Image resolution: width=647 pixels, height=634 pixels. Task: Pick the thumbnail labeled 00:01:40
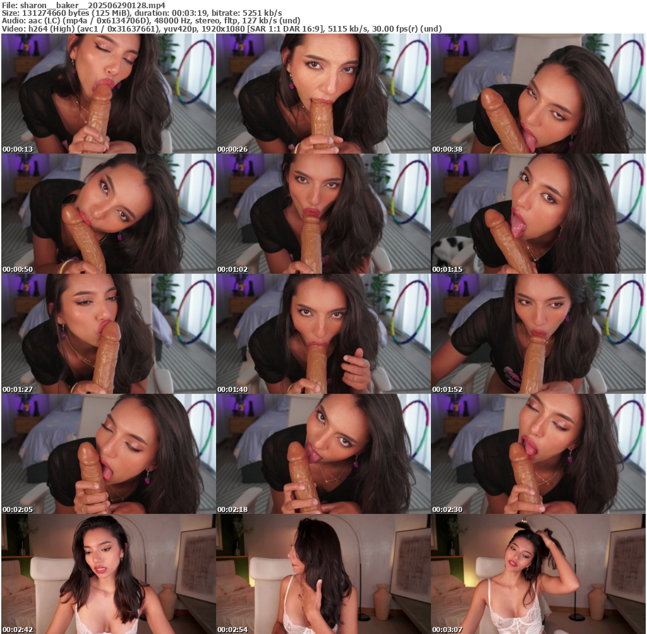point(323,334)
